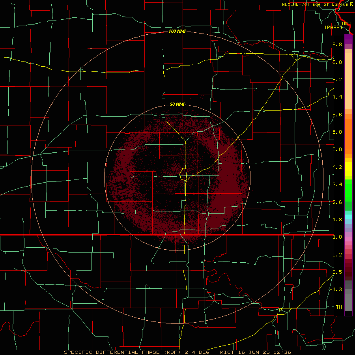Viewport: 355px width, 355px height.
Task: Click the 5.0 value on color scale
Action: 337,149
